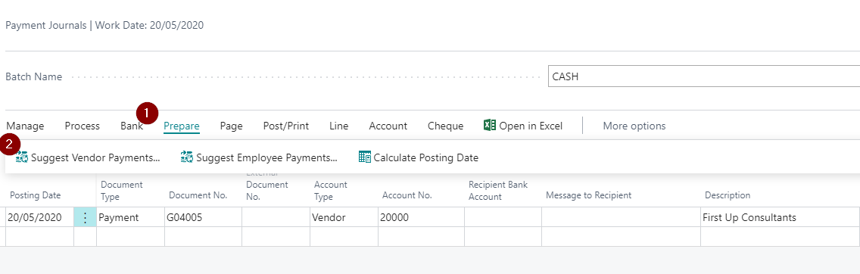
Task: Select the Payment document type cell
Action: [x=130, y=217]
